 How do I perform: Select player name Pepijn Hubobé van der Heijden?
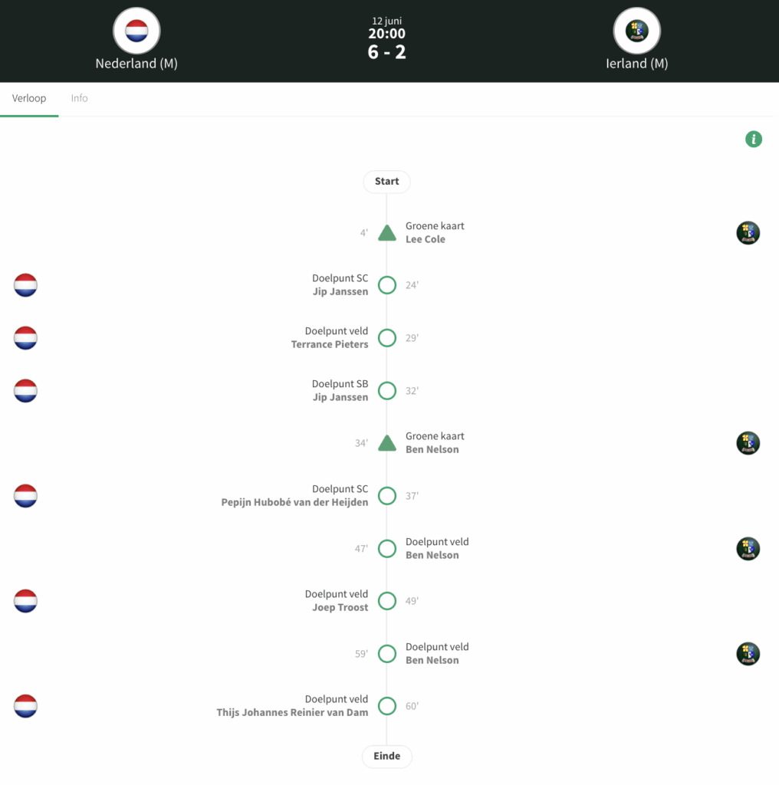click(x=294, y=502)
